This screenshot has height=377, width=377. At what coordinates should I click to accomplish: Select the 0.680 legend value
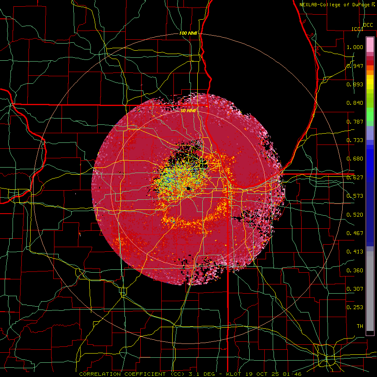pyautogui.click(x=355, y=159)
